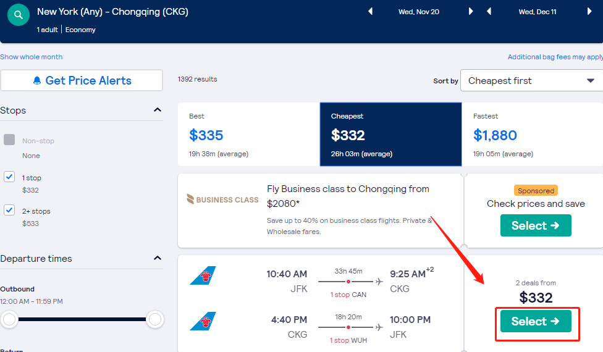Open the green search magnifier icon
This screenshot has width=603, height=352.
[x=18, y=15]
